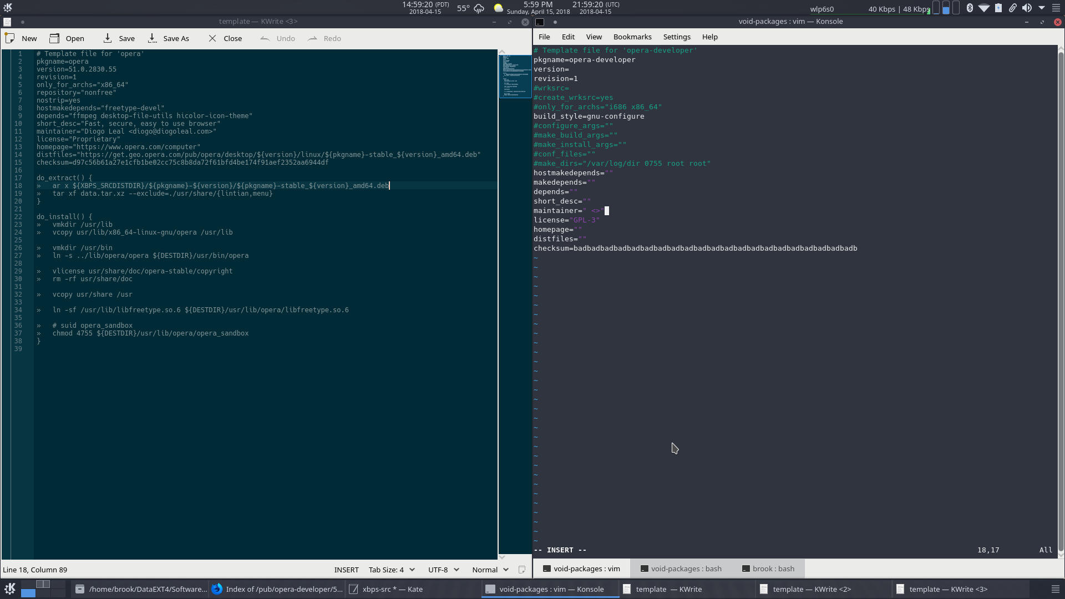Click the 'homepage=' line in vim
1065x599 pixels.
coord(557,230)
